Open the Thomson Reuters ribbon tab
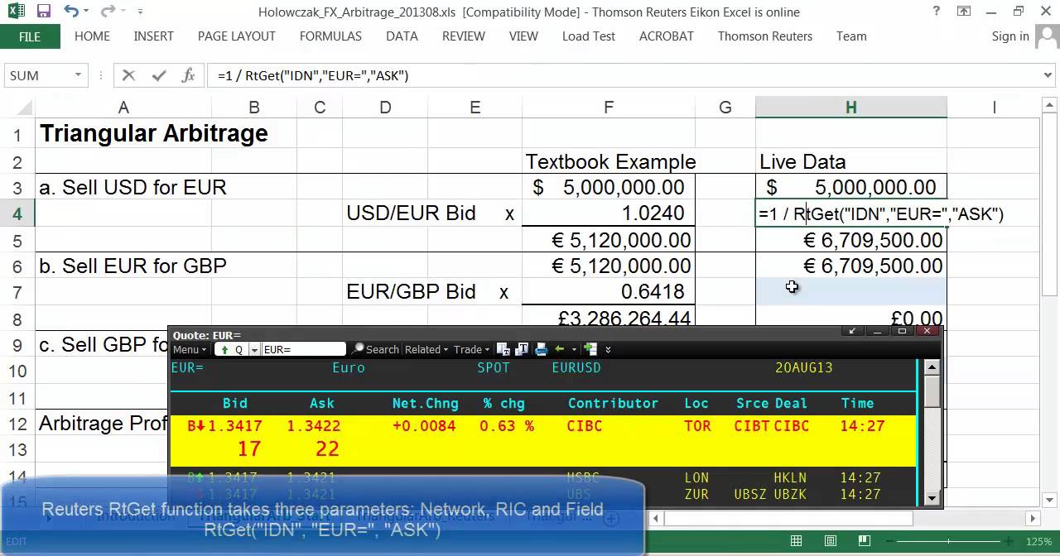This screenshot has height=556, width=1060. pos(765,36)
